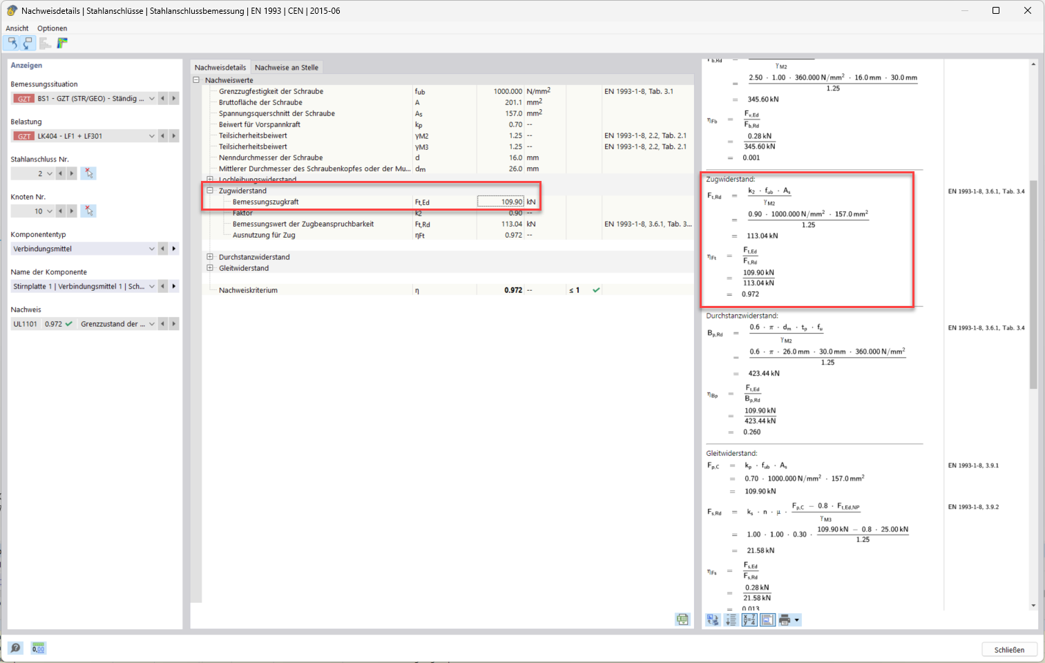This screenshot has width=1045, height=663.
Task: Toggle the expand all results list icon
Action: point(731,619)
